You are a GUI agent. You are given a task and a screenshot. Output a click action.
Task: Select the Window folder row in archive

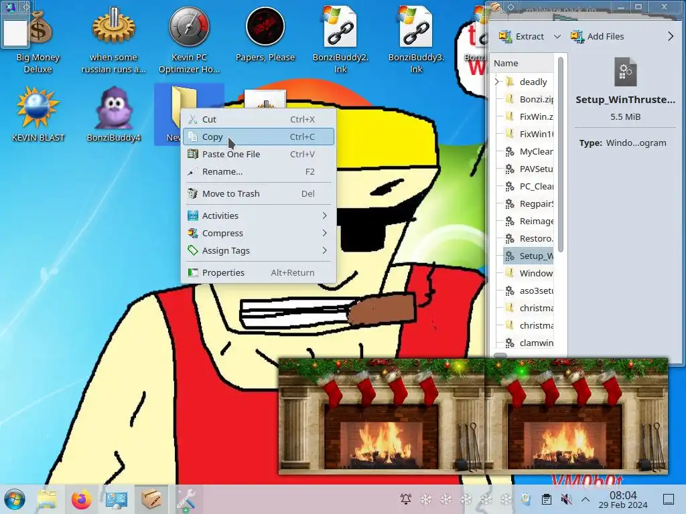pyautogui.click(x=529, y=273)
